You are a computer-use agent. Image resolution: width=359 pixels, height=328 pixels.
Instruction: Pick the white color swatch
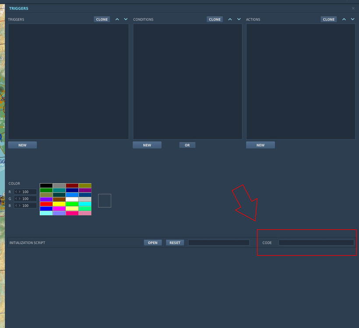point(72,199)
